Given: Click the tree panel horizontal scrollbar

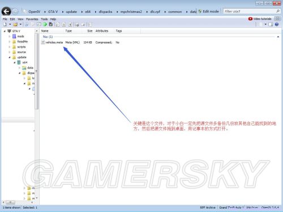Looking at the screenshot, I should tap(10, 202).
